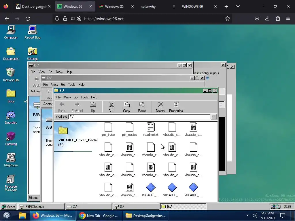Open View menu in the E:/ window
The height and width of the screenshot is (221, 295).
(67, 97)
